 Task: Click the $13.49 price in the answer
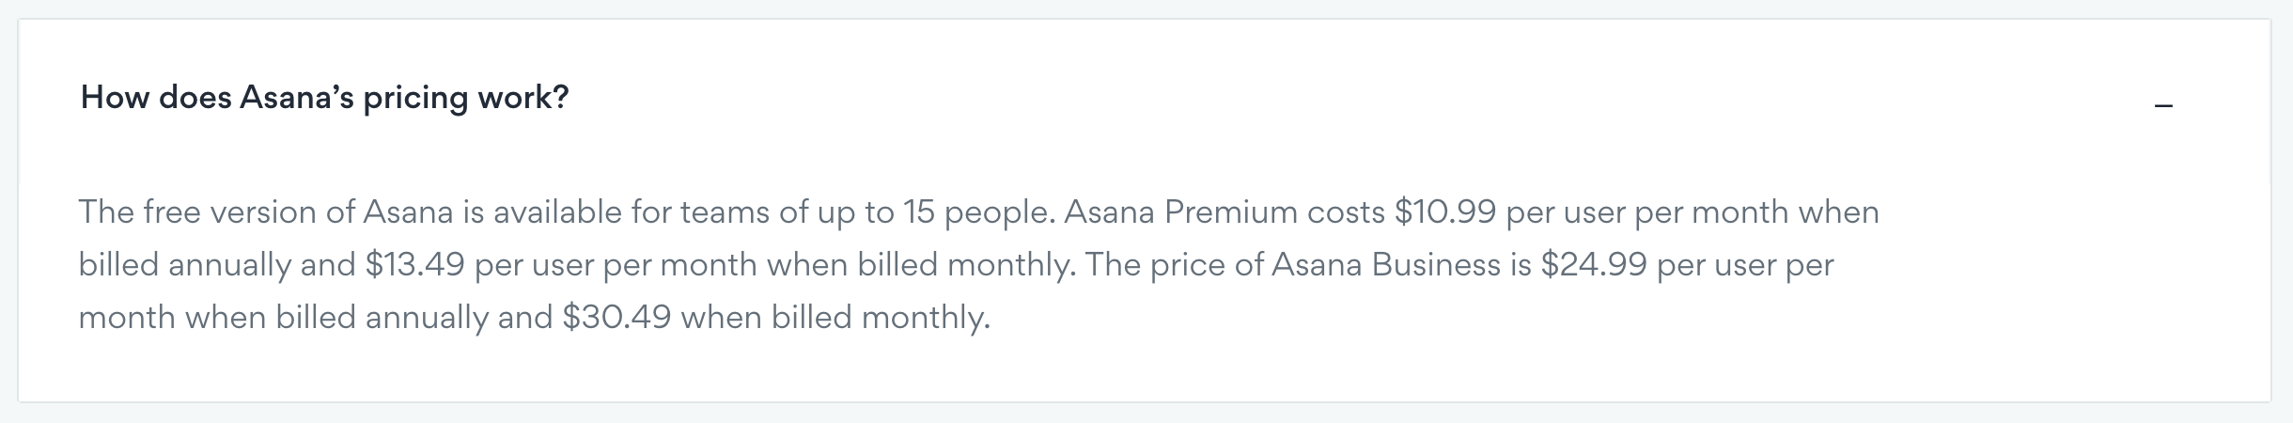415,265
